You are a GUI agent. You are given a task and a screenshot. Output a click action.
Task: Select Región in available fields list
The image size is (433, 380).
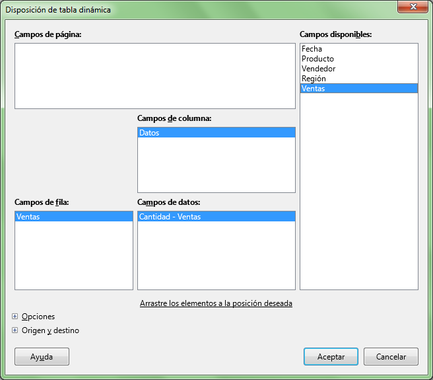click(x=314, y=79)
